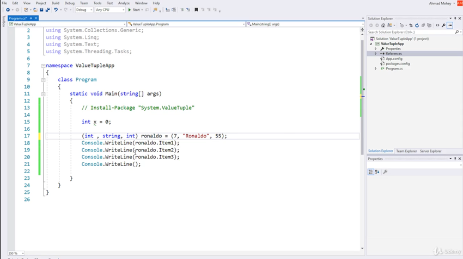Click Sync with Active Document icon
Viewport: 463px width, 259px height.
tap(411, 26)
